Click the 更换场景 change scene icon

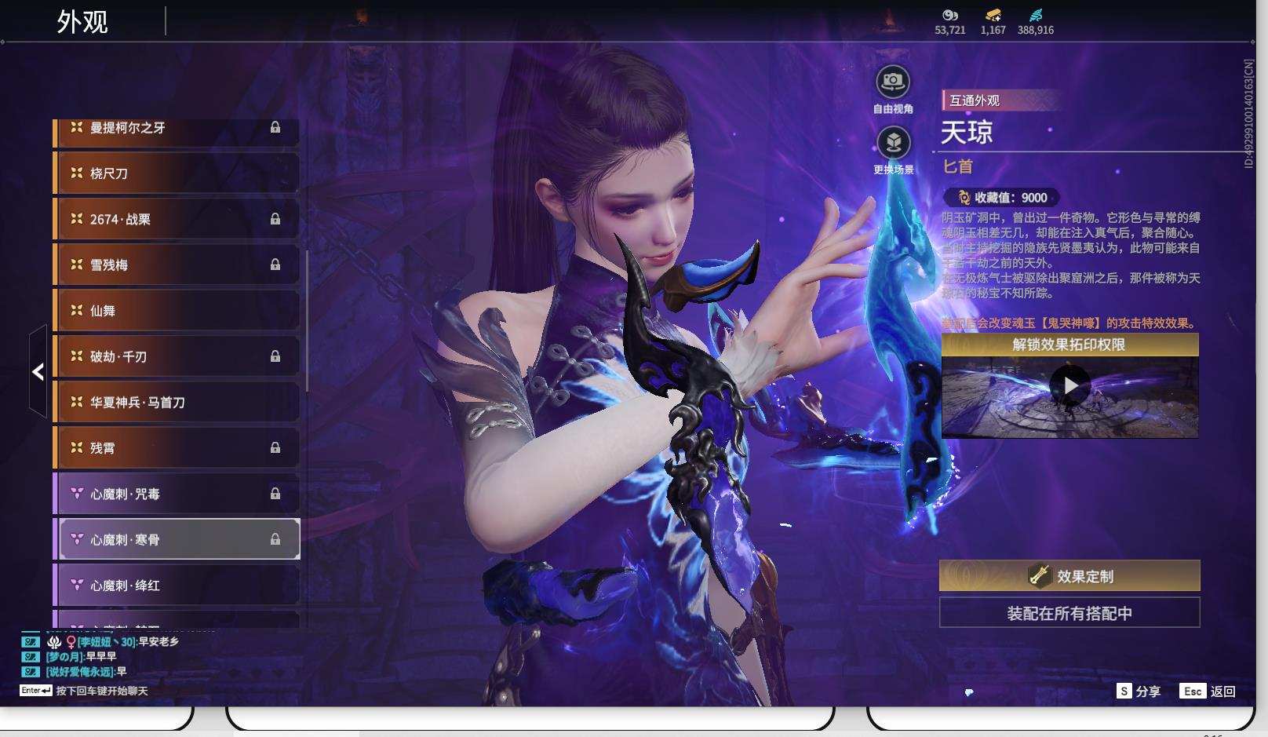pos(893,143)
